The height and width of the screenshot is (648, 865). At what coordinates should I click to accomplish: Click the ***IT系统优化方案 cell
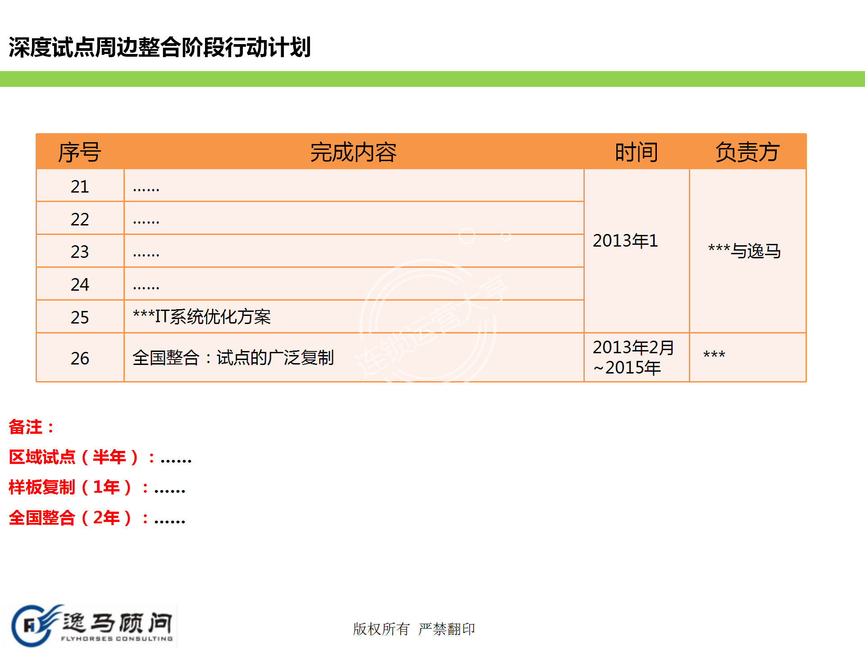pos(202,317)
